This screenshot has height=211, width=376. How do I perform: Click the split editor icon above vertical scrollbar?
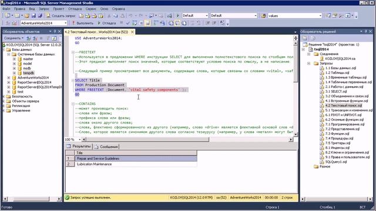click(296, 38)
